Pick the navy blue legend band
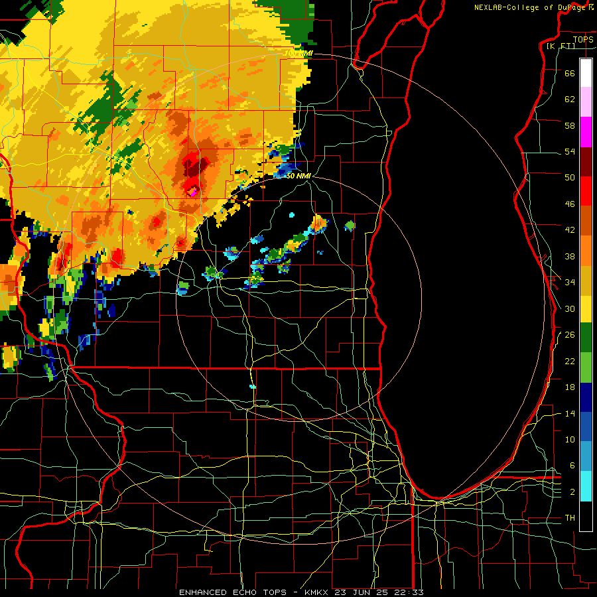This screenshot has height=597, width=597. 586,397
